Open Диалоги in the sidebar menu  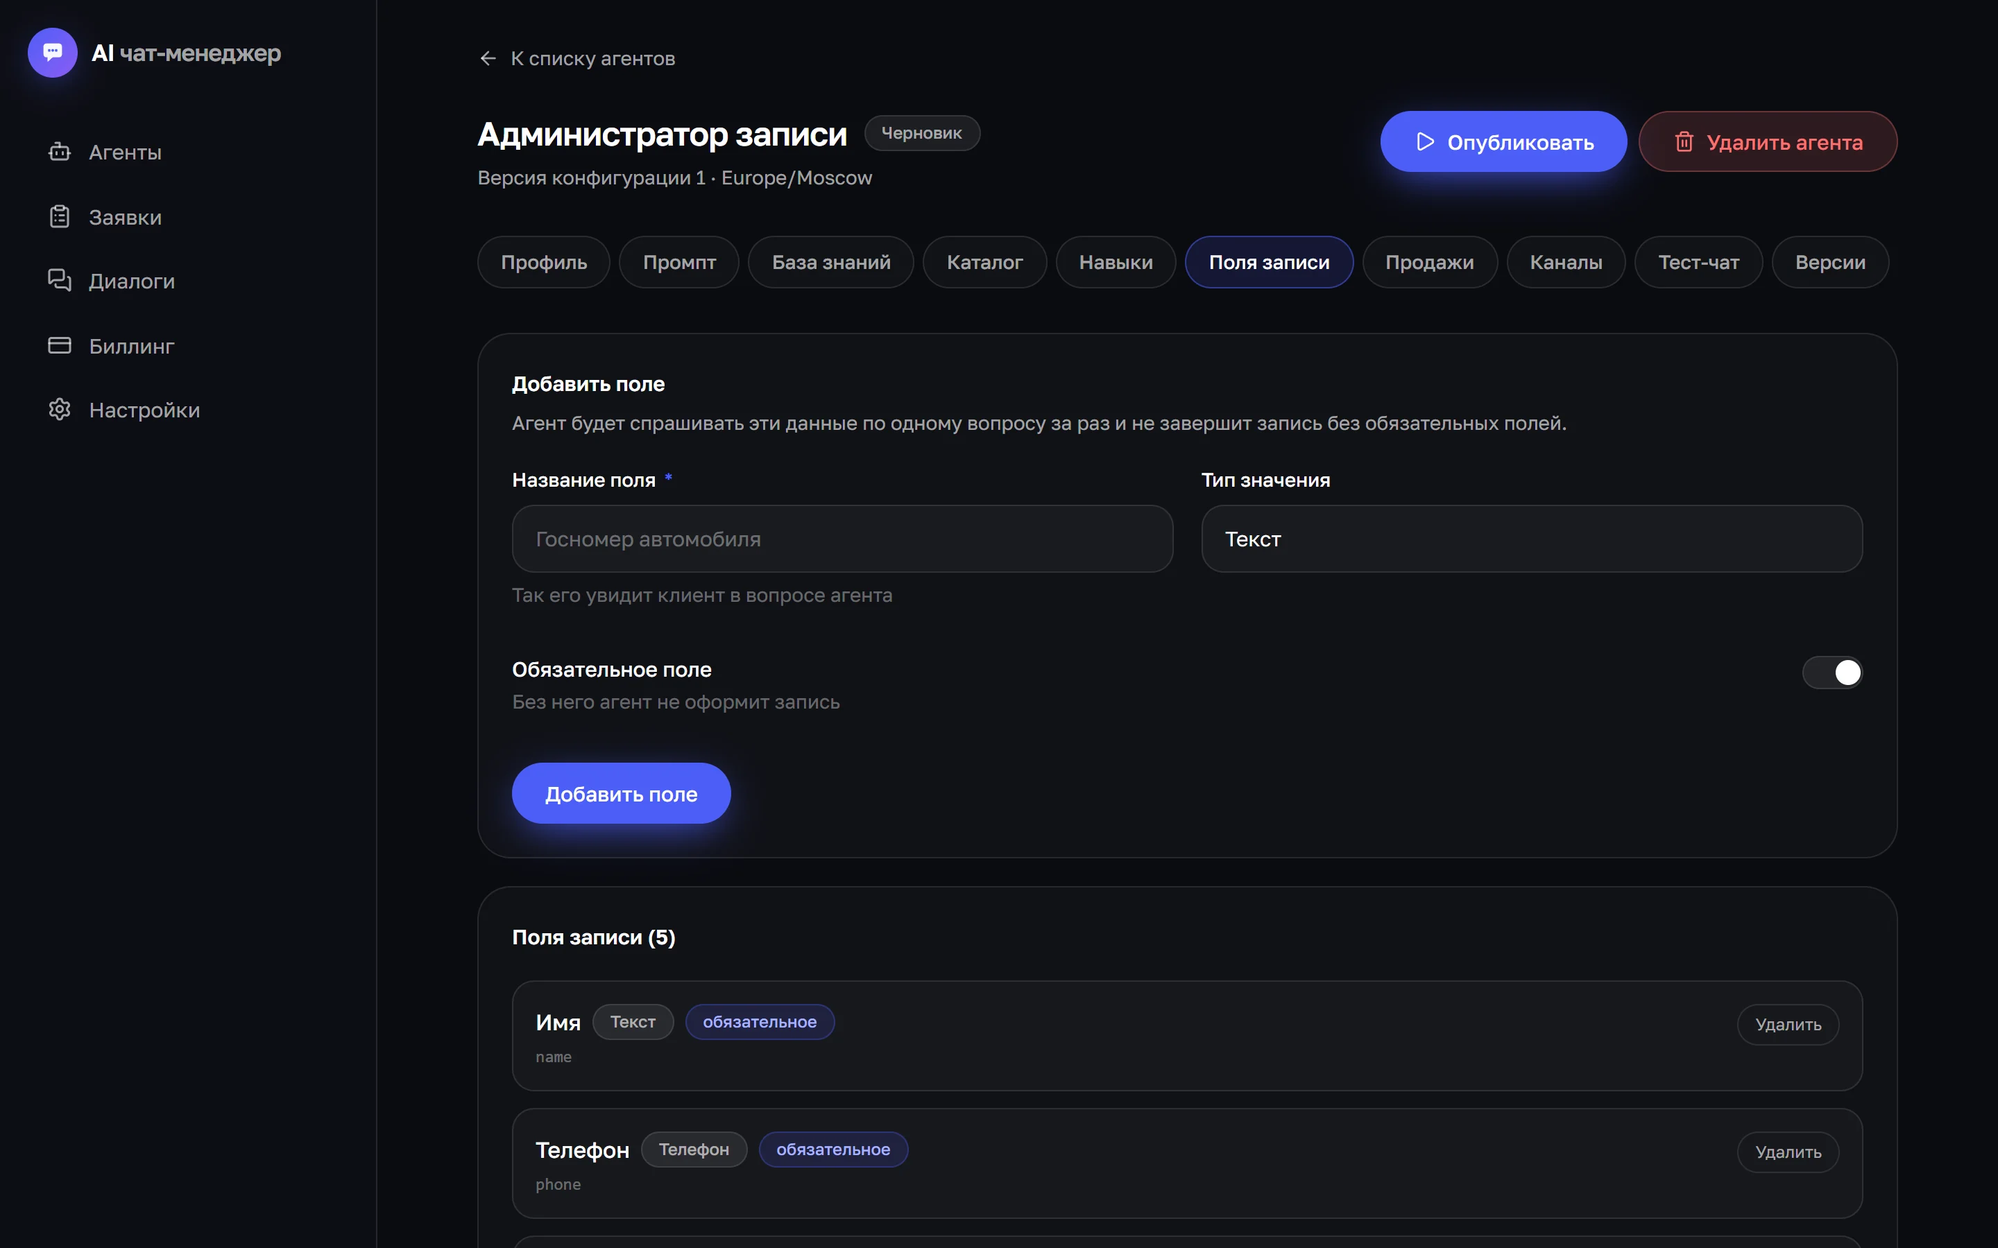[x=132, y=281]
